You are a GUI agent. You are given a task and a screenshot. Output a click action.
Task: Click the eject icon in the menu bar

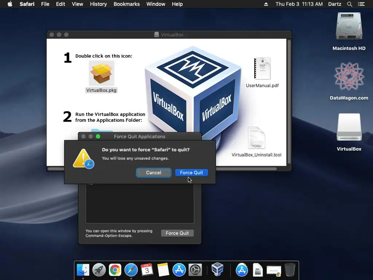(x=266, y=4)
